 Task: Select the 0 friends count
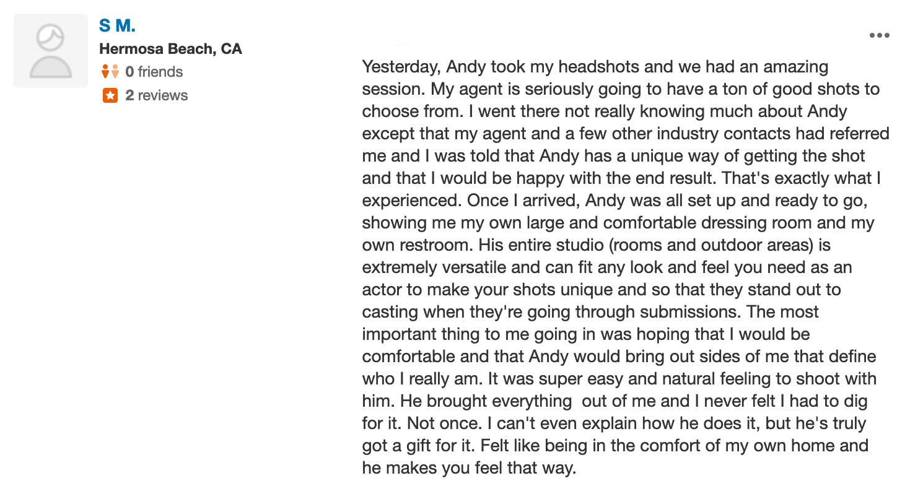pyautogui.click(x=154, y=72)
